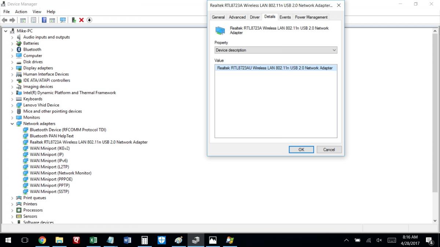The height and width of the screenshot is (247, 440).
Task: Expand the Display adapters category
Action: [12, 68]
